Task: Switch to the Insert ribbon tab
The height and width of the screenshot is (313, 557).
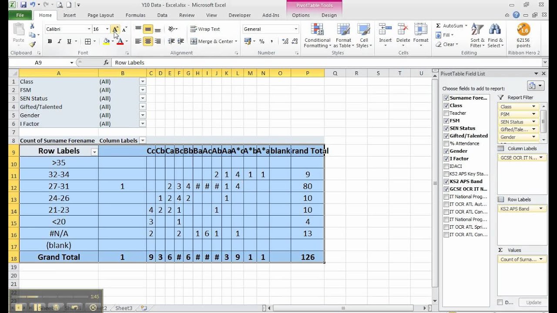Action: tap(70, 15)
